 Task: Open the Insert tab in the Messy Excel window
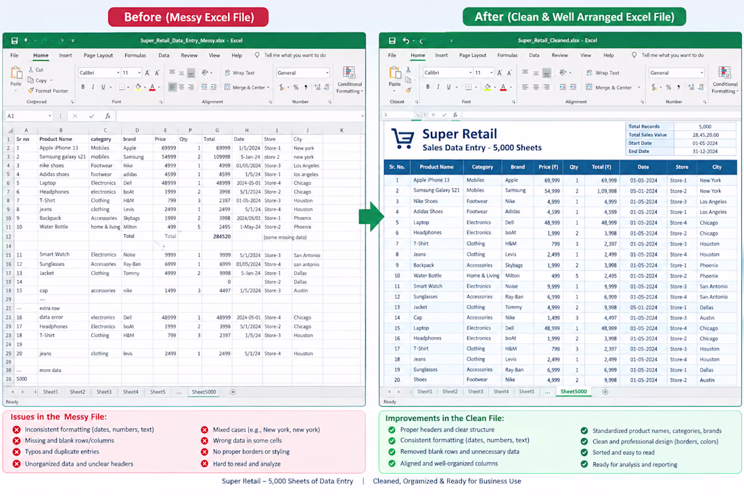(66, 55)
